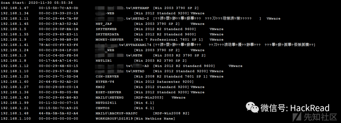The image size is (341, 123).
Task: Select hostname NET_JAP
Action: tap(104, 24)
